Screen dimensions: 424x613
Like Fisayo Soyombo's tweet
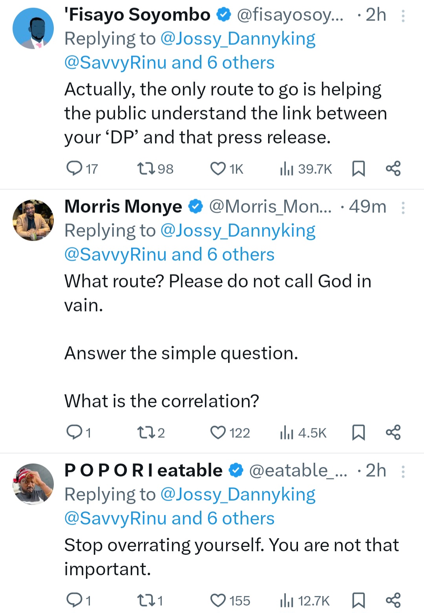pyautogui.click(x=218, y=169)
